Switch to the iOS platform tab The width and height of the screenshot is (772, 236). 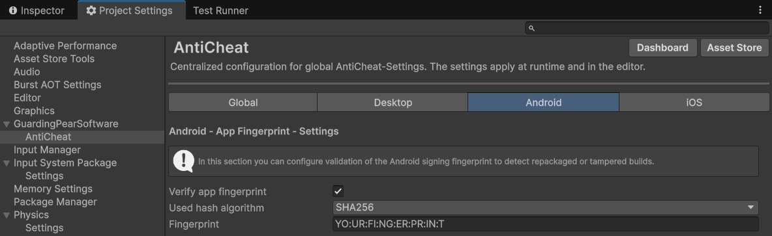694,102
